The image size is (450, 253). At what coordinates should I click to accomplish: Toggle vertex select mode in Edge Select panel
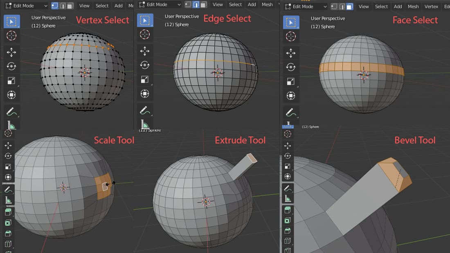point(188,4)
